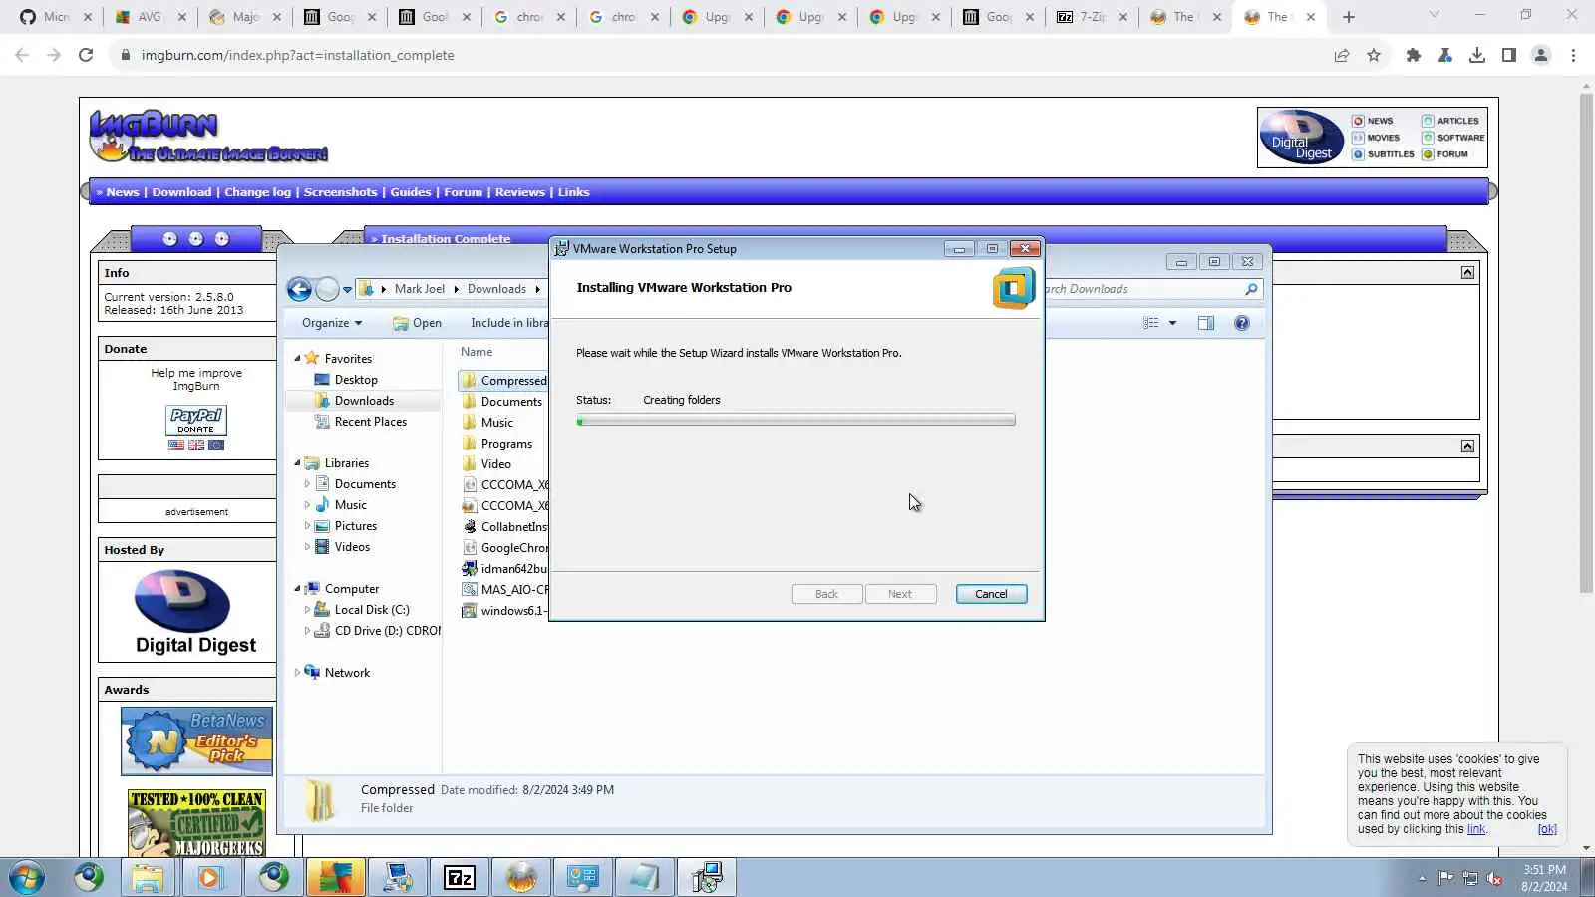
Task: Share this page using the Chrome share icon
Action: [x=1342, y=55]
